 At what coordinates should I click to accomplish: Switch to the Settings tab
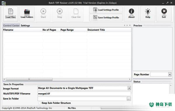coord(25,26)
